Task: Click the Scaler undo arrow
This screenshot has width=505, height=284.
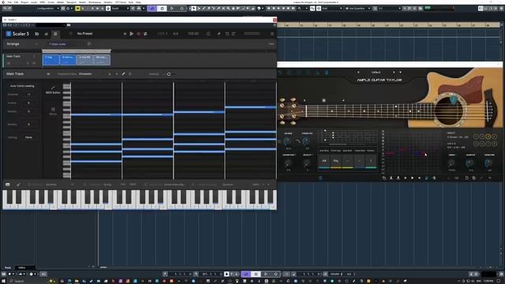Action: click(227, 34)
